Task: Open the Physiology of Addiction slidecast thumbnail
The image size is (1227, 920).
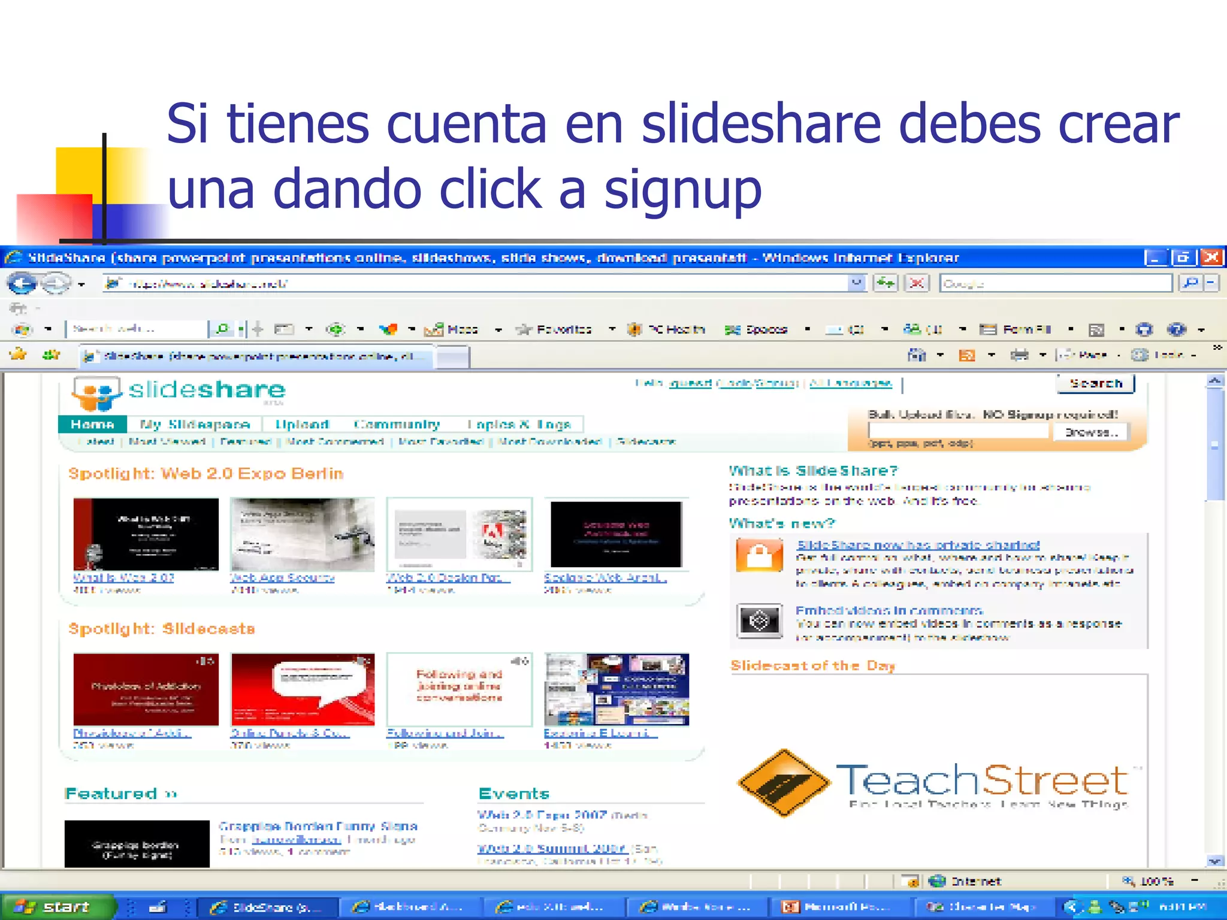Action: click(146, 689)
